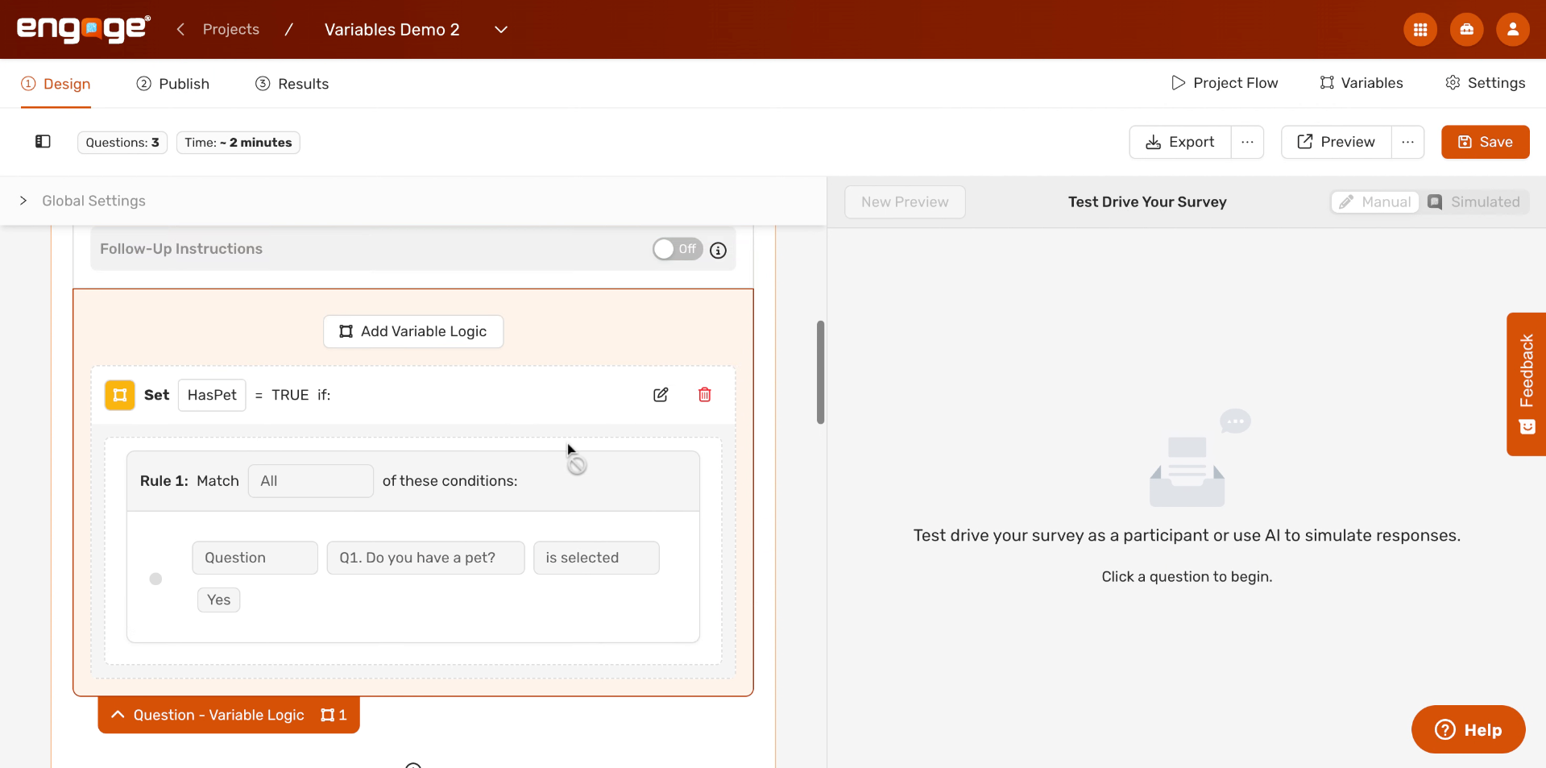This screenshot has width=1546, height=768.
Task: Click the Test Drive Your Survey heading
Action: coord(1147,202)
